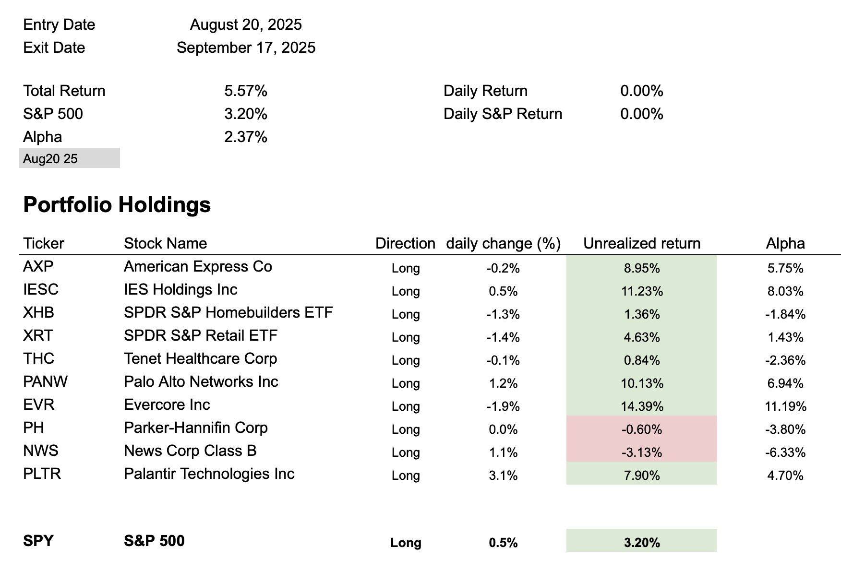Click the Ticker column header
841x571 pixels.
click(43, 243)
